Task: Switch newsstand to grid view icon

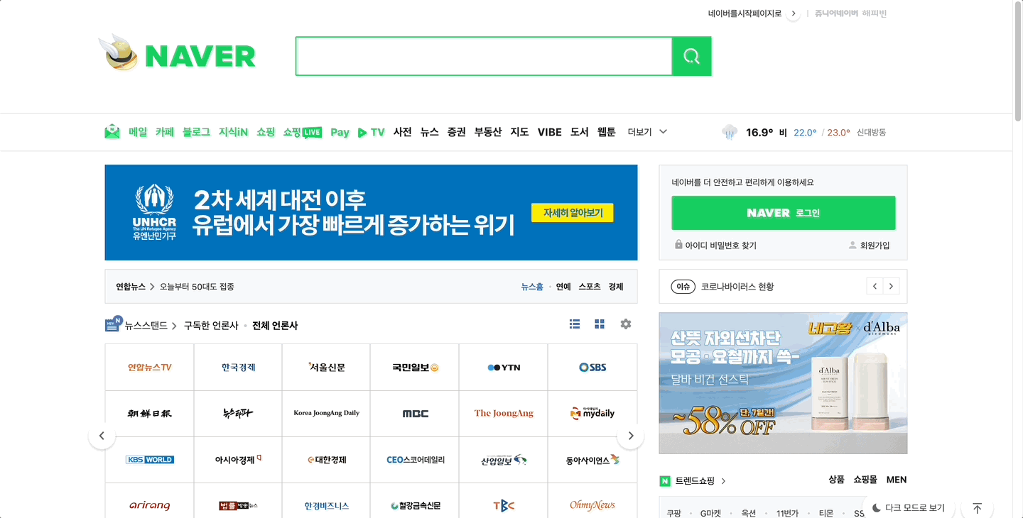Action: [600, 324]
